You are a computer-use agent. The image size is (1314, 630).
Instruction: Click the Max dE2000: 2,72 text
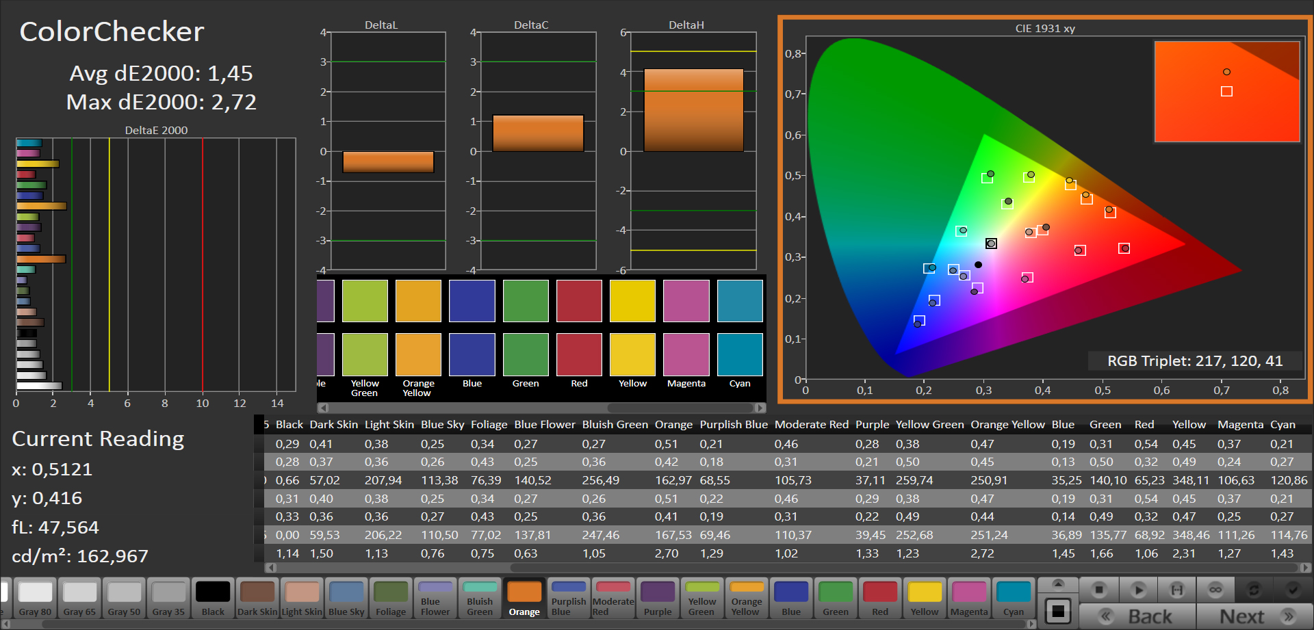coord(162,102)
